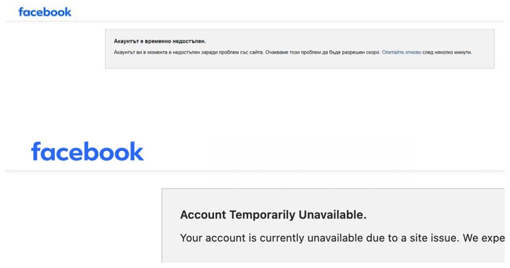Click the word 'currently' in the English sentence
Viewport: 510px width, 268px height.
282,238
